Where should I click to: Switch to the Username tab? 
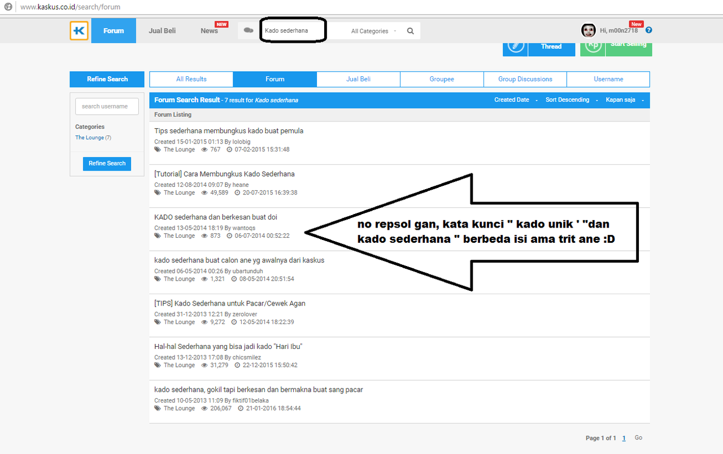click(x=608, y=79)
